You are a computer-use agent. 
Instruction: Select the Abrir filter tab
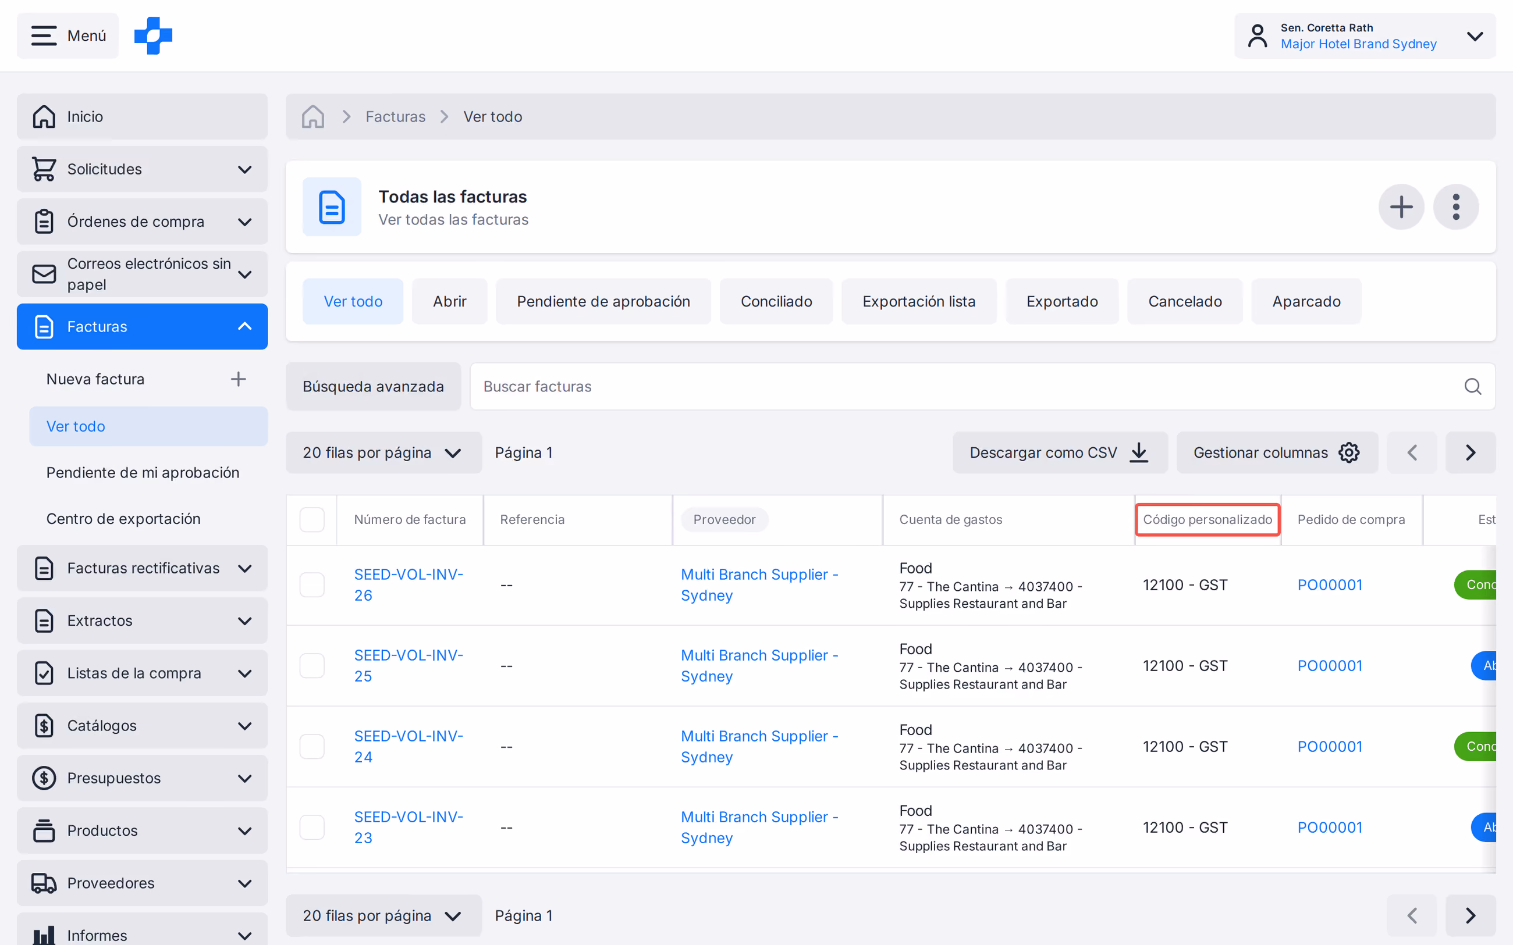click(449, 301)
